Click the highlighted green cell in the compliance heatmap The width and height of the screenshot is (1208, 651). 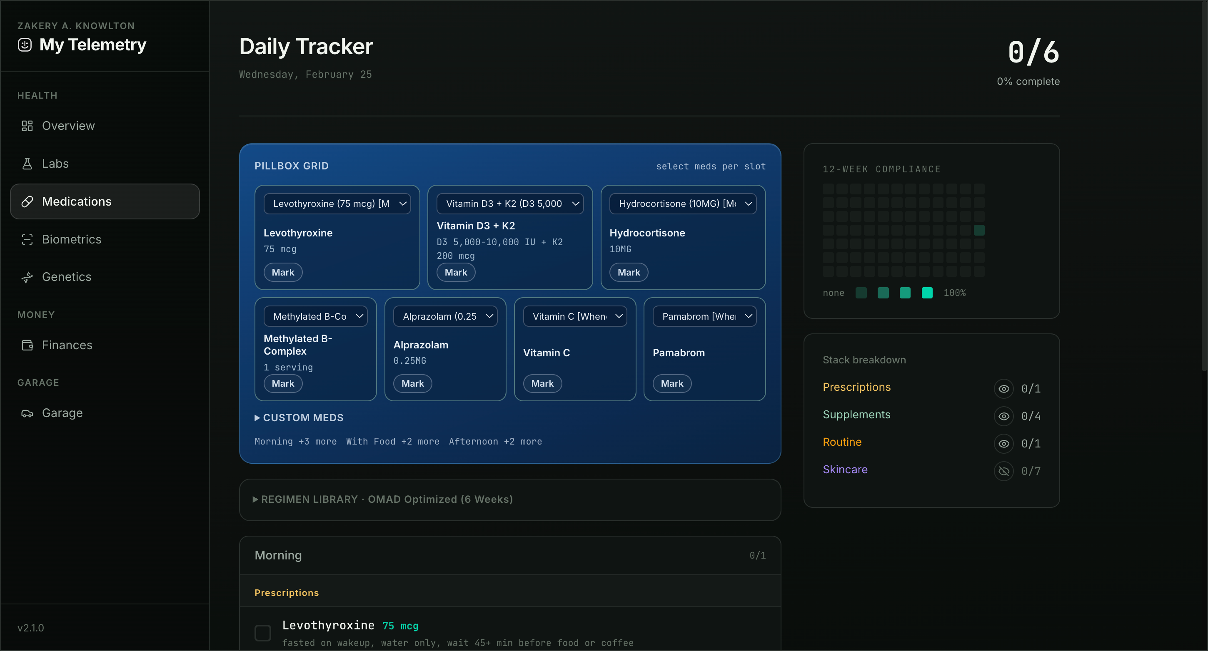tap(979, 230)
